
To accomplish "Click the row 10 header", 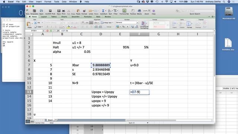I will [x=29, y=79].
